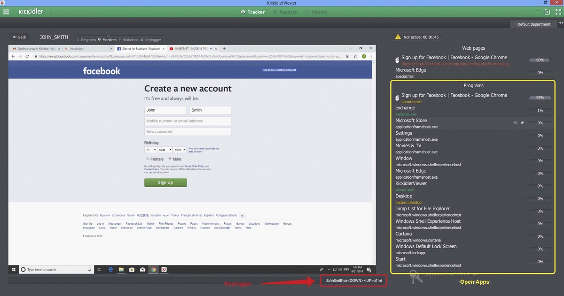Screen dimensions: 564x296
Task: Click the surname field containing Smith
Action: [x=210, y=110]
